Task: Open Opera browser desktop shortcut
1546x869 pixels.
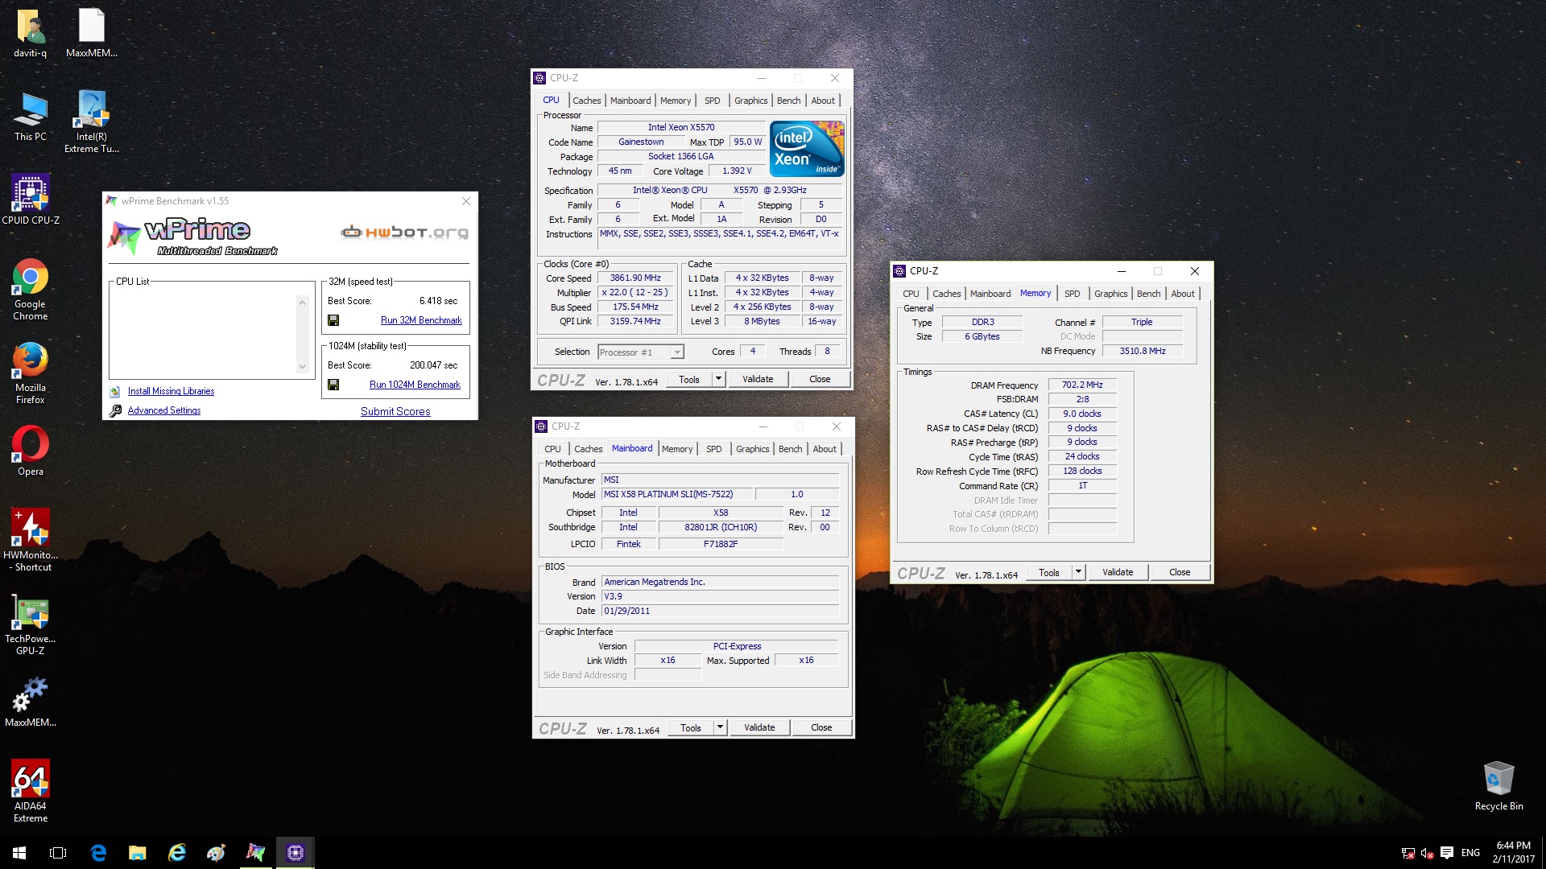Action: click(31, 452)
